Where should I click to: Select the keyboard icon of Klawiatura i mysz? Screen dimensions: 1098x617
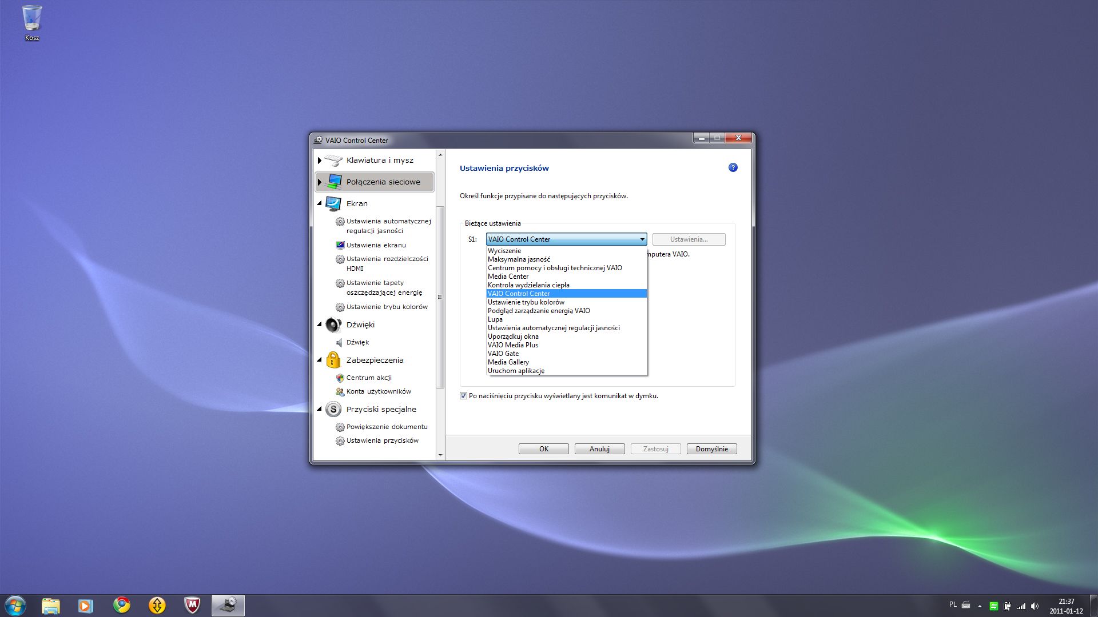[333, 161]
